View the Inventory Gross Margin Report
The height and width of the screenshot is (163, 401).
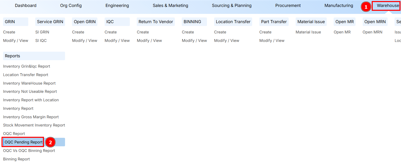[31, 117]
